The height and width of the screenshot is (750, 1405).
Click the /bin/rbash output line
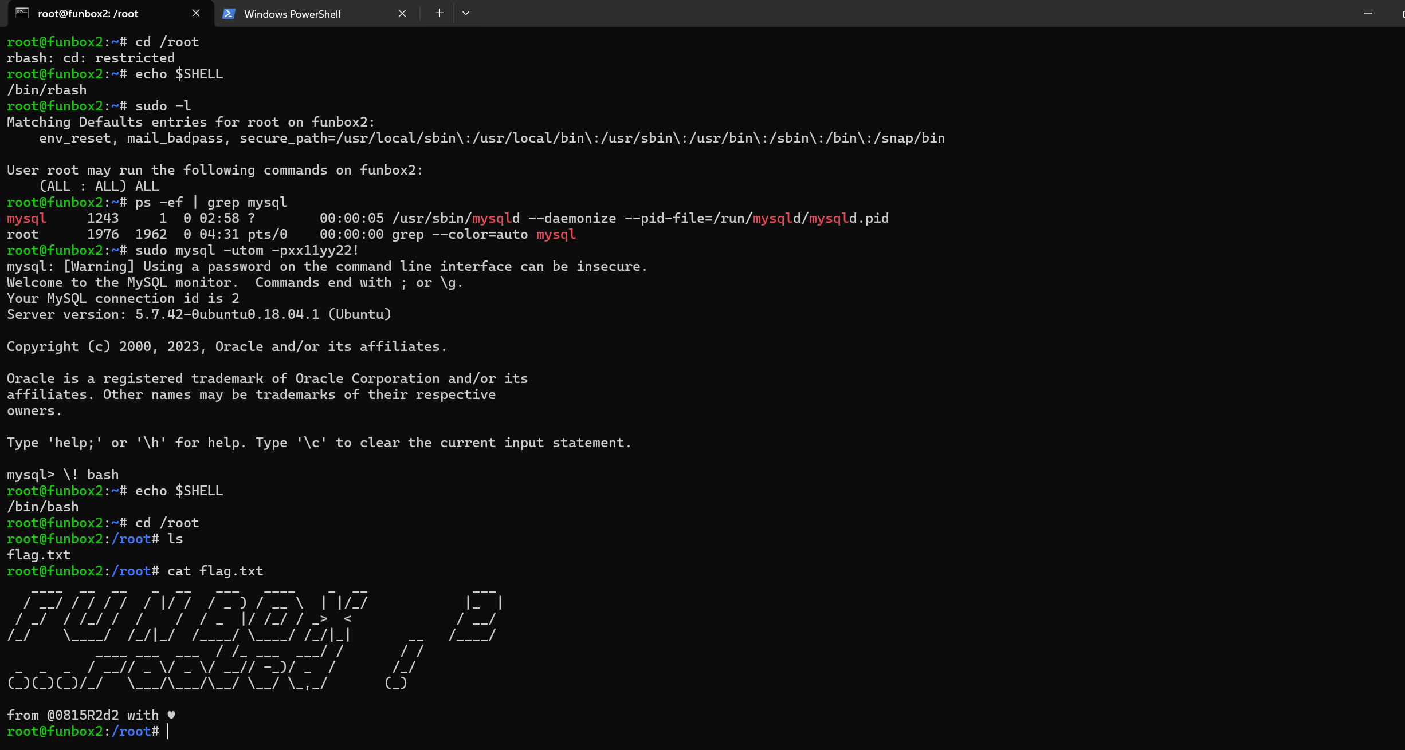[47, 90]
